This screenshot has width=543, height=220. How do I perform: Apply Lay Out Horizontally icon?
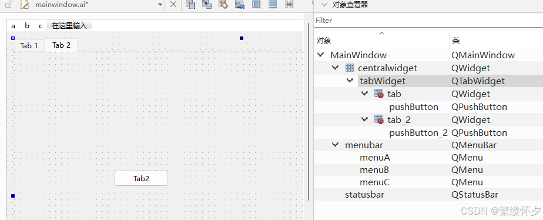coord(256,4)
